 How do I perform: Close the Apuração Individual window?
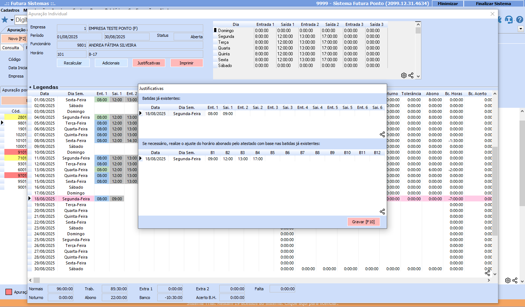492,14
